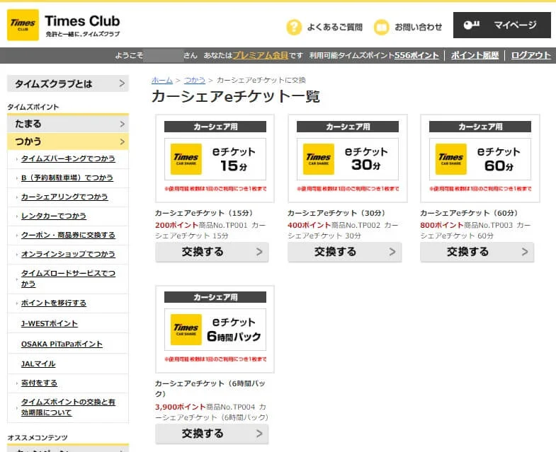
Task: Select the たまる sidebar item
Action: pos(68,124)
